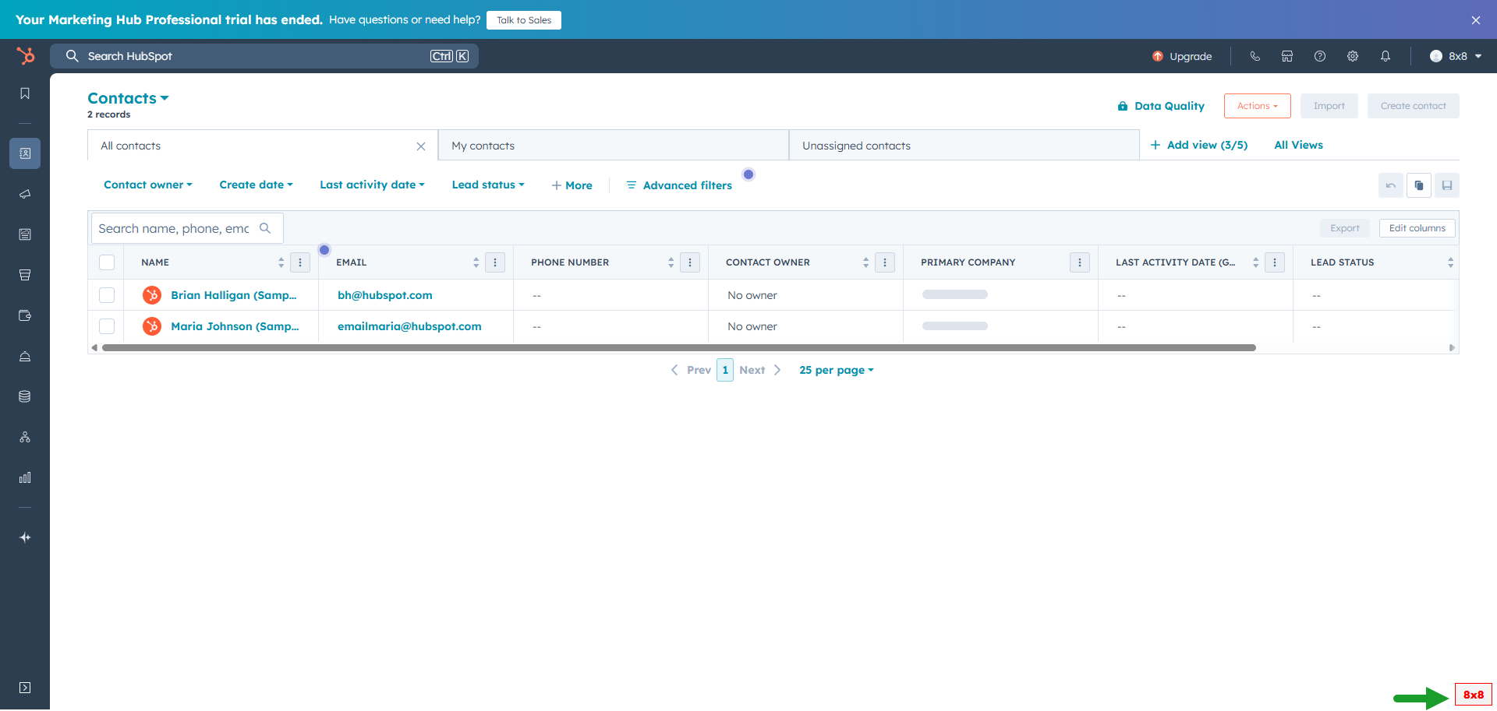Image resolution: width=1497 pixels, height=711 pixels.
Task: Open the Service bell sidebar icon
Action: click(25, 356)
